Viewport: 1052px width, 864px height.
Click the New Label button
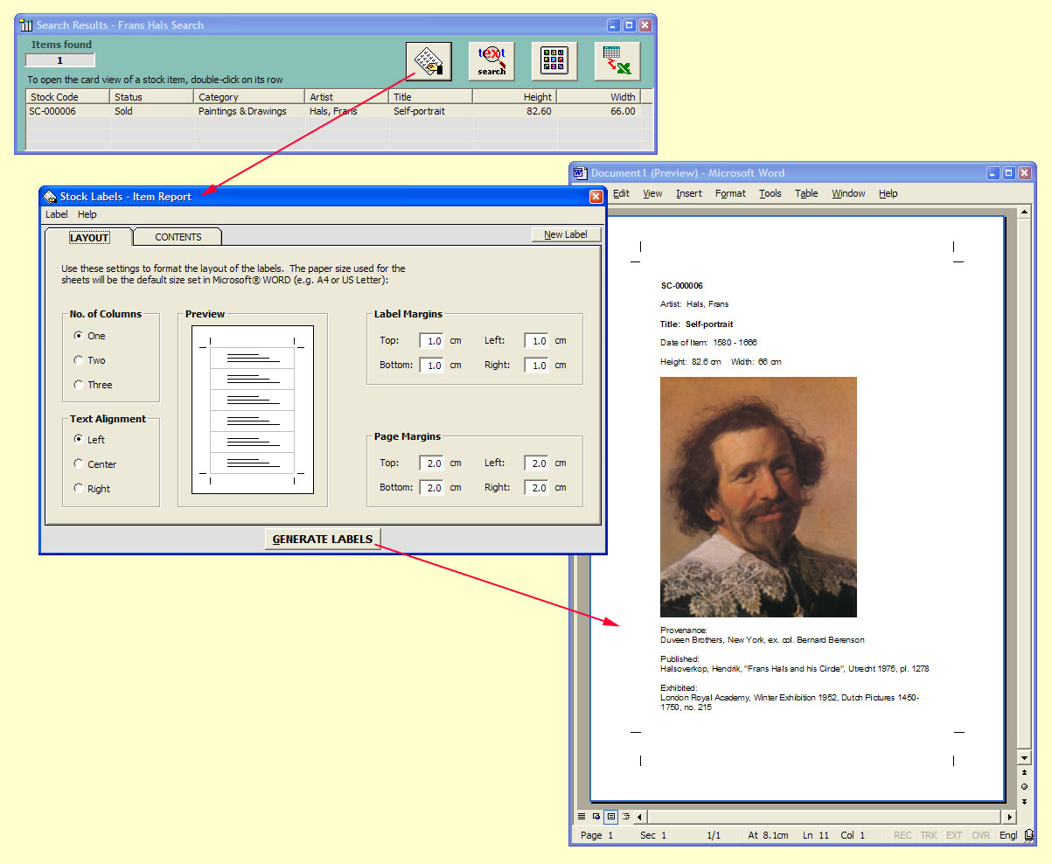coord(566,234)
